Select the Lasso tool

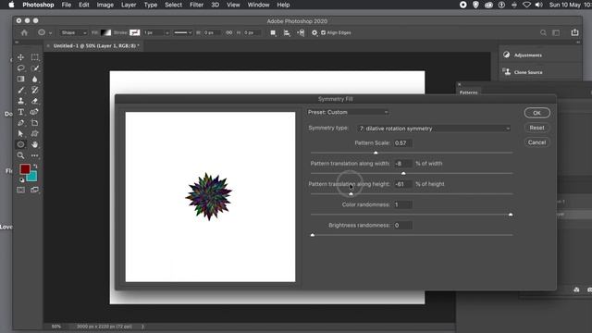(x=20, y=68)
